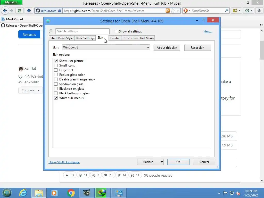The image size is (264, 198).
Task: Switch to the settings control panel taskbar icon
Action: [119, 193]
